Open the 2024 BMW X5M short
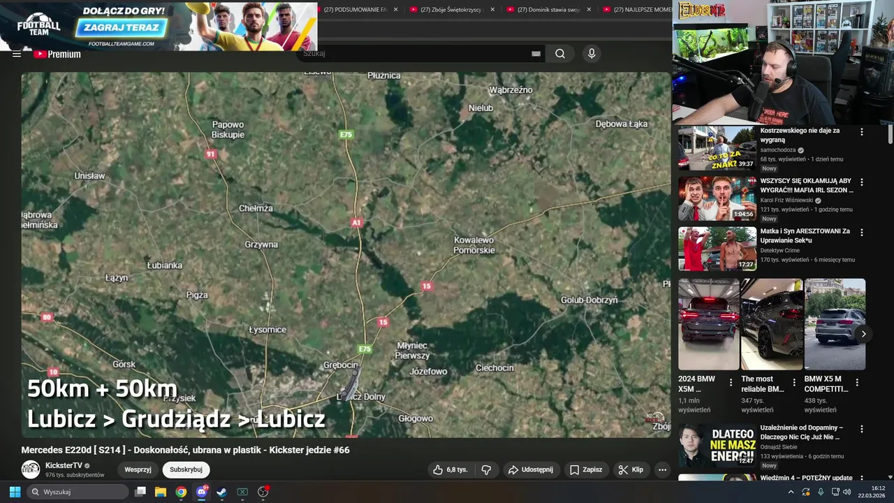This screenshot has width=894, height=503. [x=709, y=324]
